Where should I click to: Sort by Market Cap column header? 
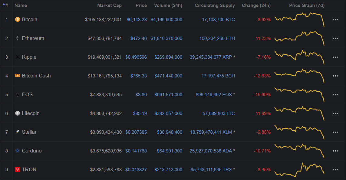(110, 5)
